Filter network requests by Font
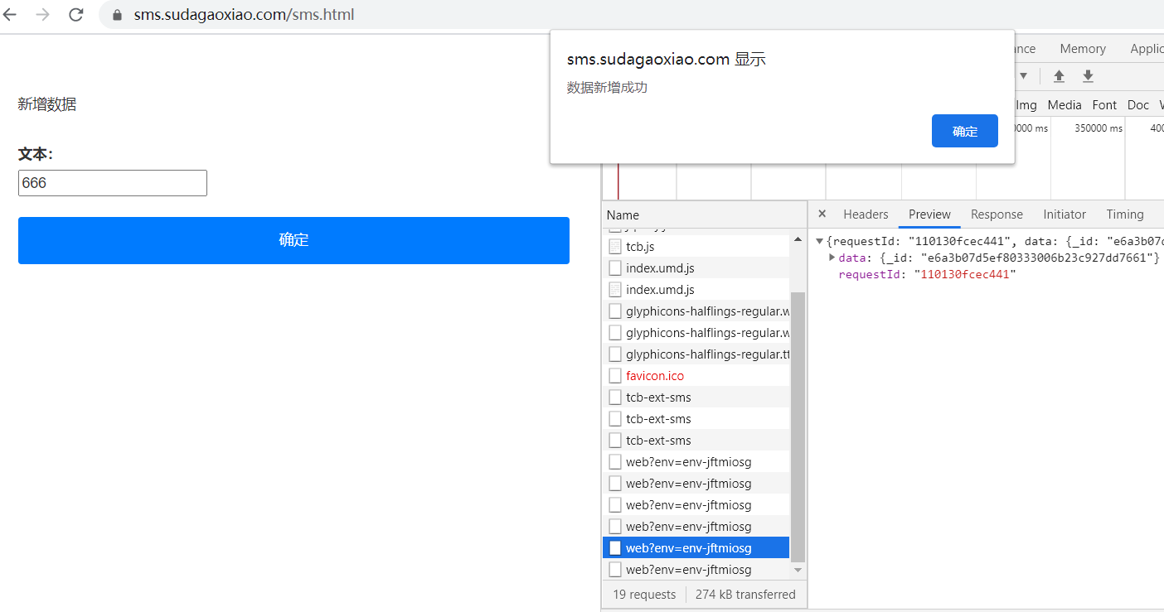1164x612 pixels. (x=1104, y=105)
